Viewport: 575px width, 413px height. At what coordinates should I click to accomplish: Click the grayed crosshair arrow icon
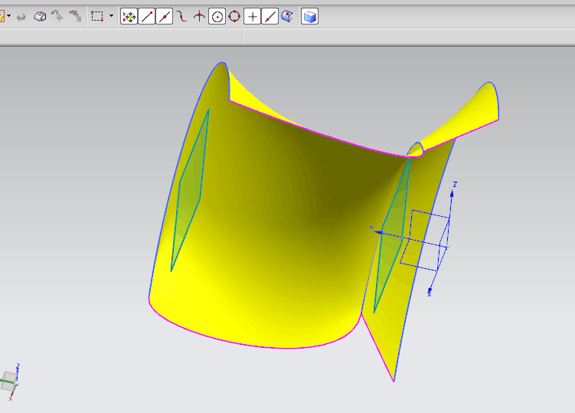tap(57, 16)
